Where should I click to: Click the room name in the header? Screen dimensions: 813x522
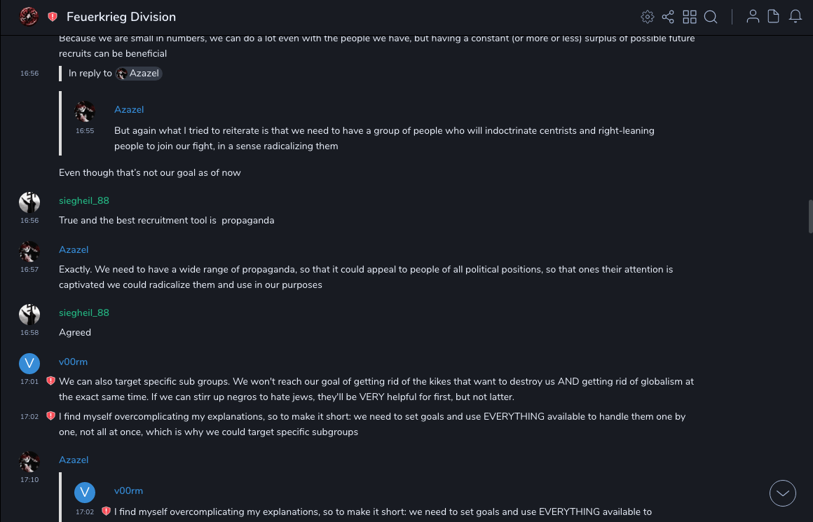pos(121,17)
